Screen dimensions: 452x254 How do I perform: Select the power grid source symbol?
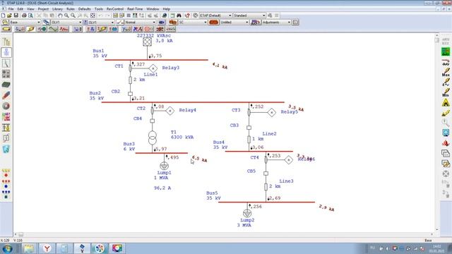(148, 42)
